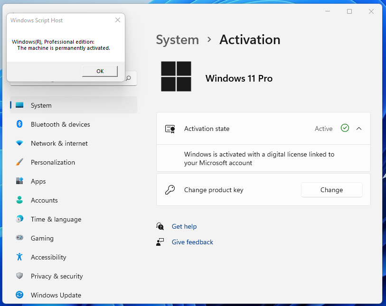Go back to System in the breadcrumb

click(177, 40)
